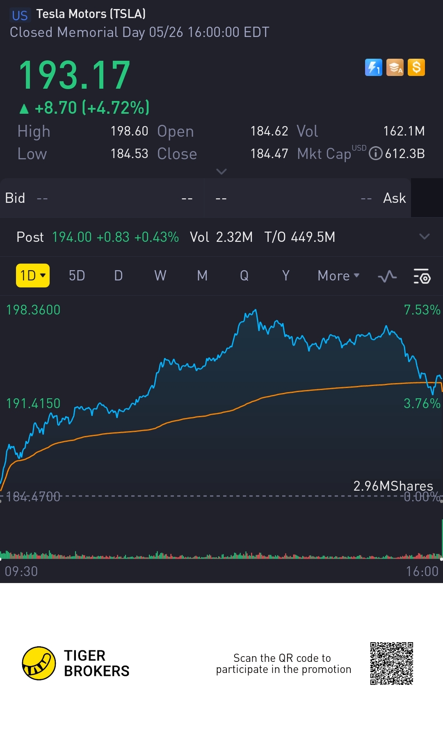443x744 pixels.
Task: Switch to the 5D chart tab
Action: [x=77, y=276]
